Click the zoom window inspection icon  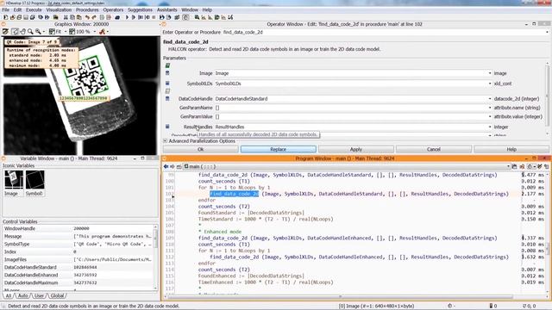point(197,17)
